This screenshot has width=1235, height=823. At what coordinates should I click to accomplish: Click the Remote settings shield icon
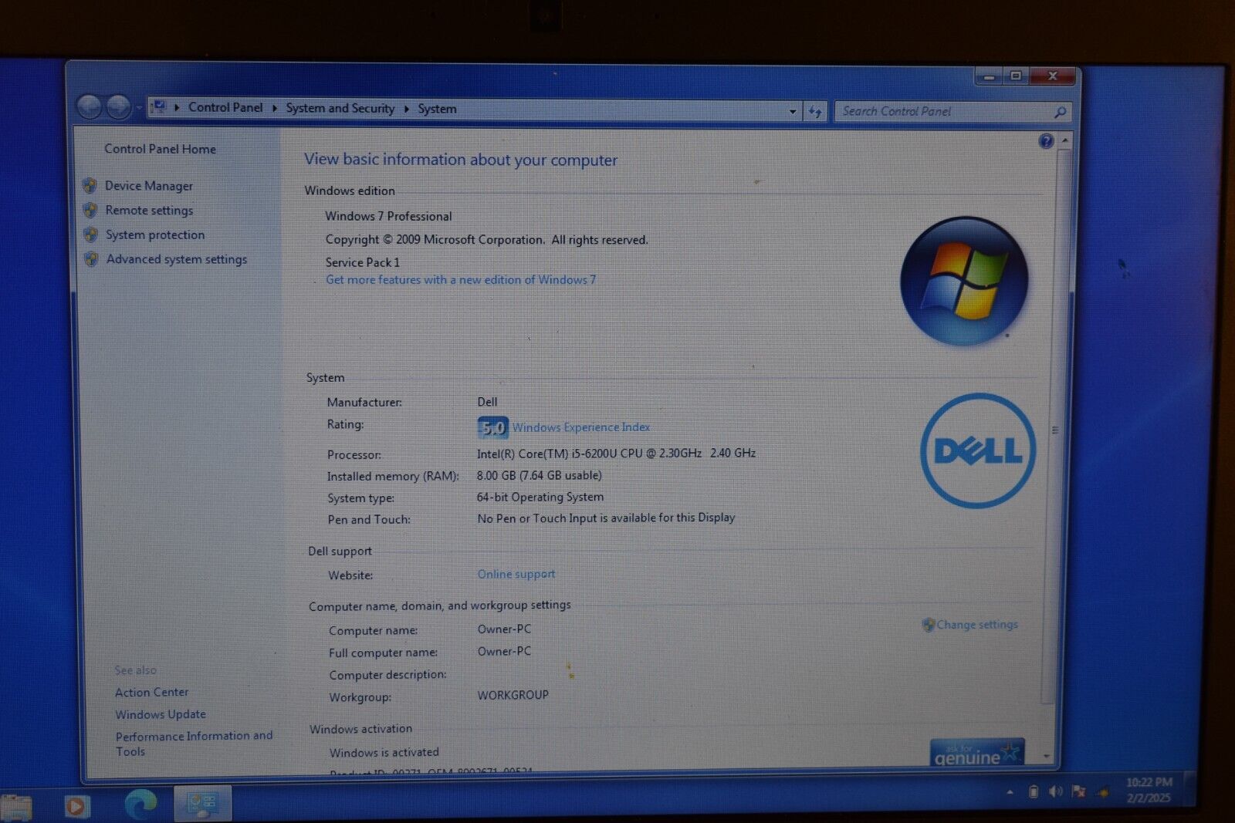click(90, 210)
